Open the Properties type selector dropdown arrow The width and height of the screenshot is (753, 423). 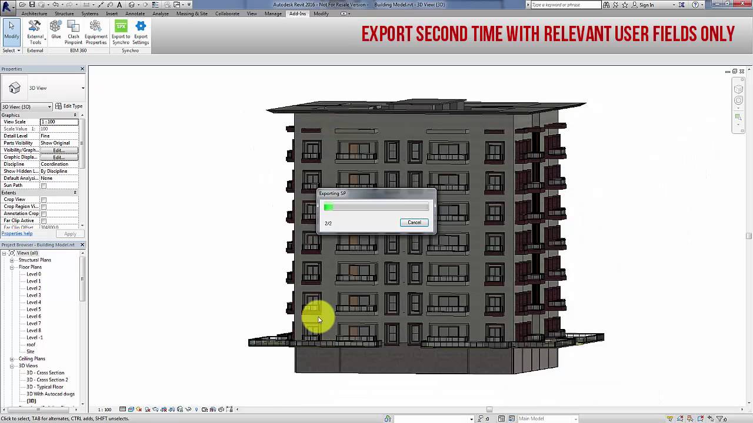coord(83,88)
